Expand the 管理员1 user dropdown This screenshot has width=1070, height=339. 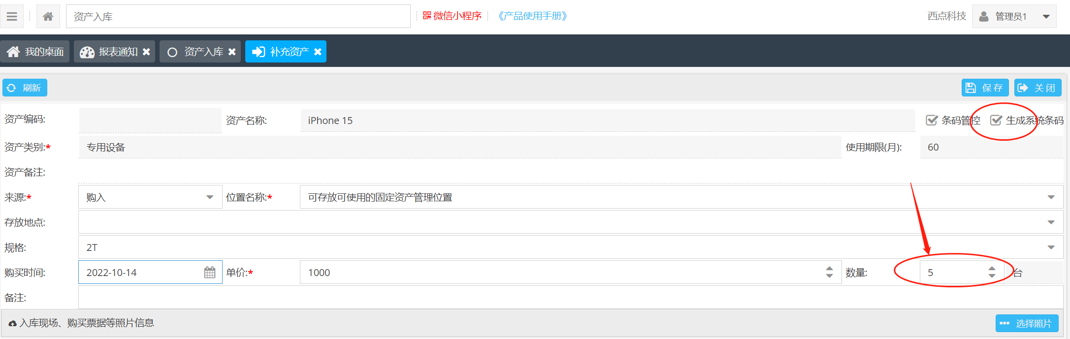click(1014, 16)
